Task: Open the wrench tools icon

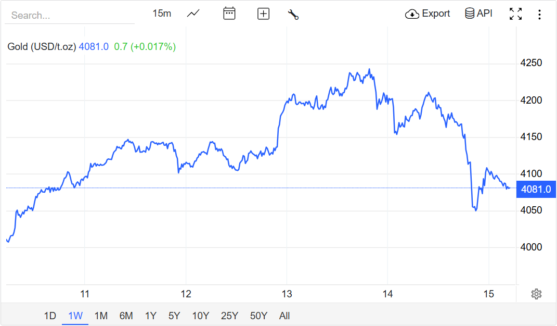Action: coord(293,14)
